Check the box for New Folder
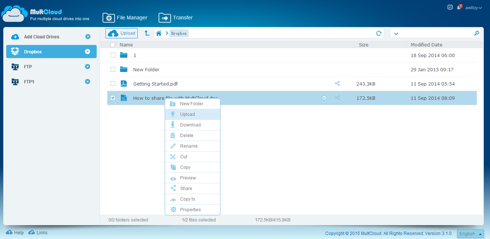This screenshot has height=239, width=490. [x=113, y=69]
